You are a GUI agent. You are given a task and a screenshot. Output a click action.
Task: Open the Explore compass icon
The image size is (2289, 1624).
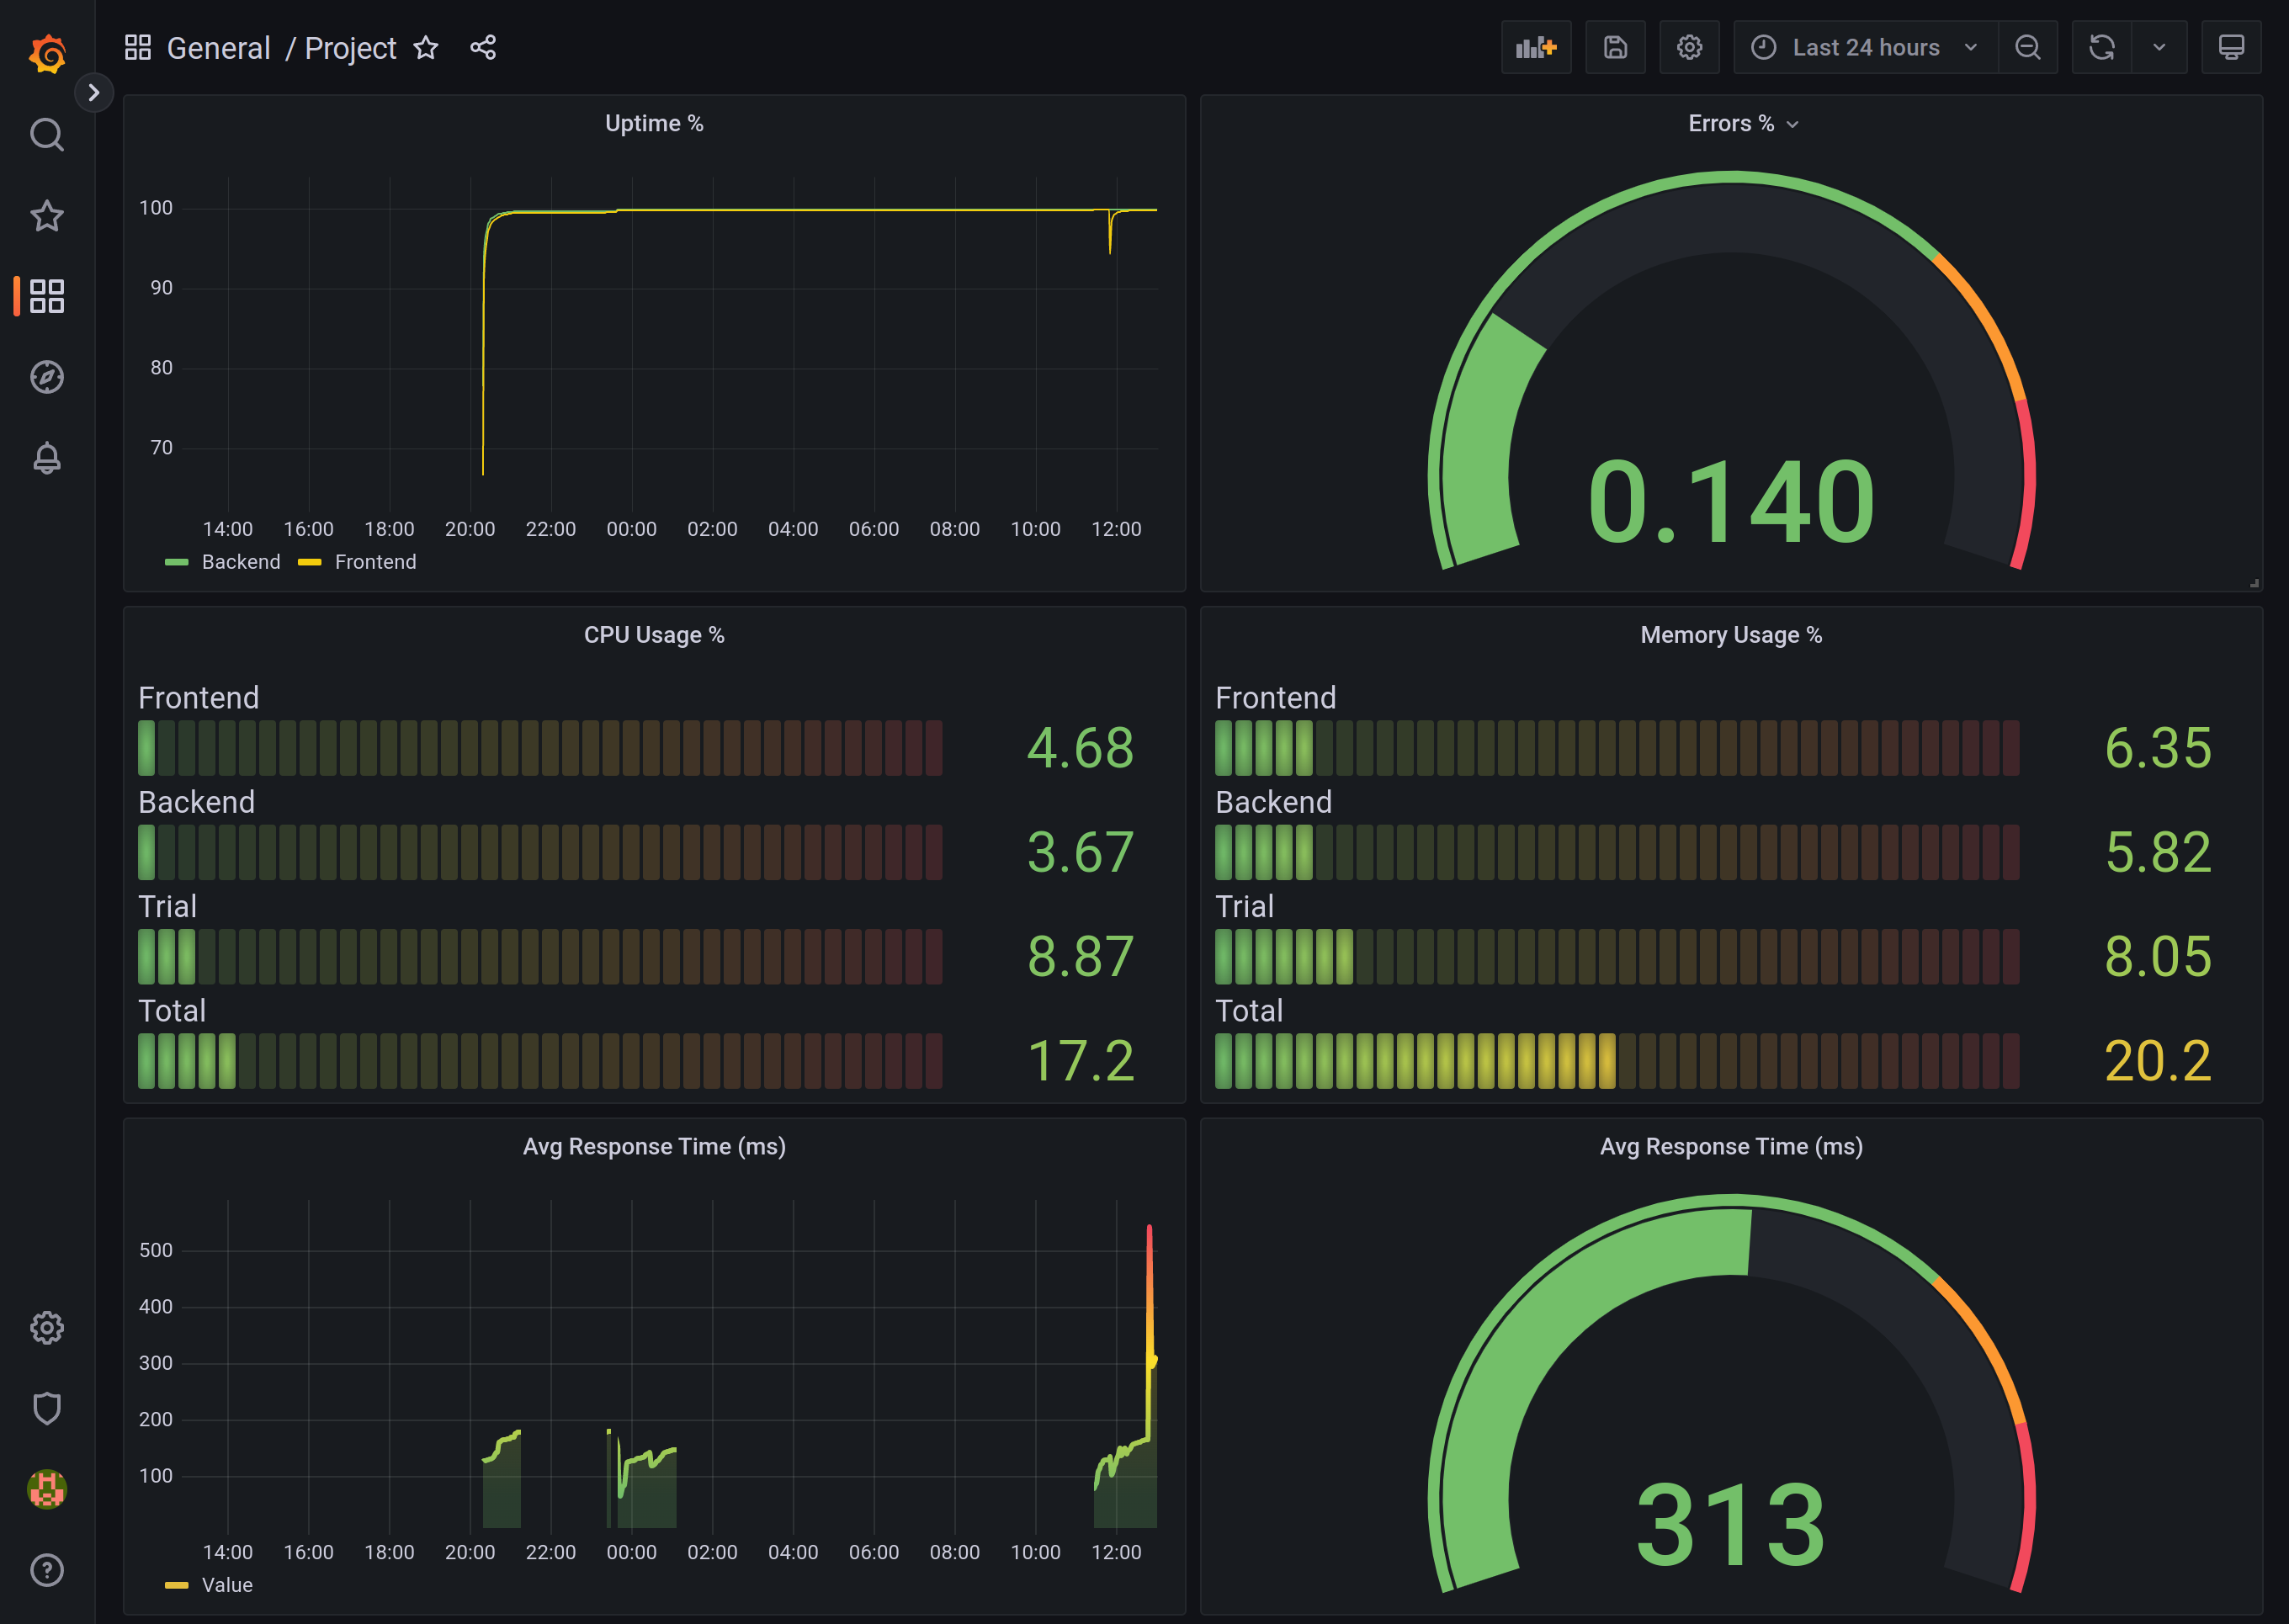47,377
